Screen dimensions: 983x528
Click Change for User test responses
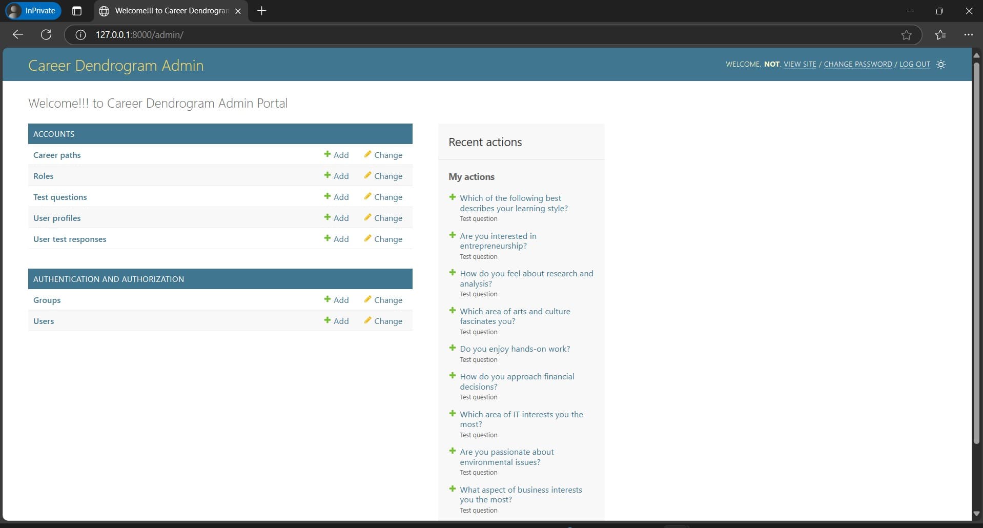pos(383,239)
